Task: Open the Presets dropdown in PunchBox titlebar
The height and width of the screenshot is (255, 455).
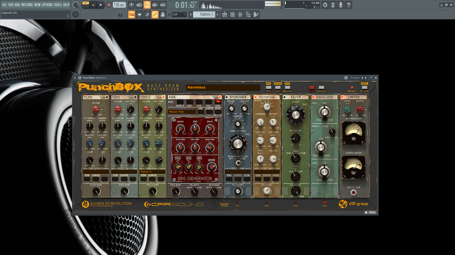Action: point(354,78)
